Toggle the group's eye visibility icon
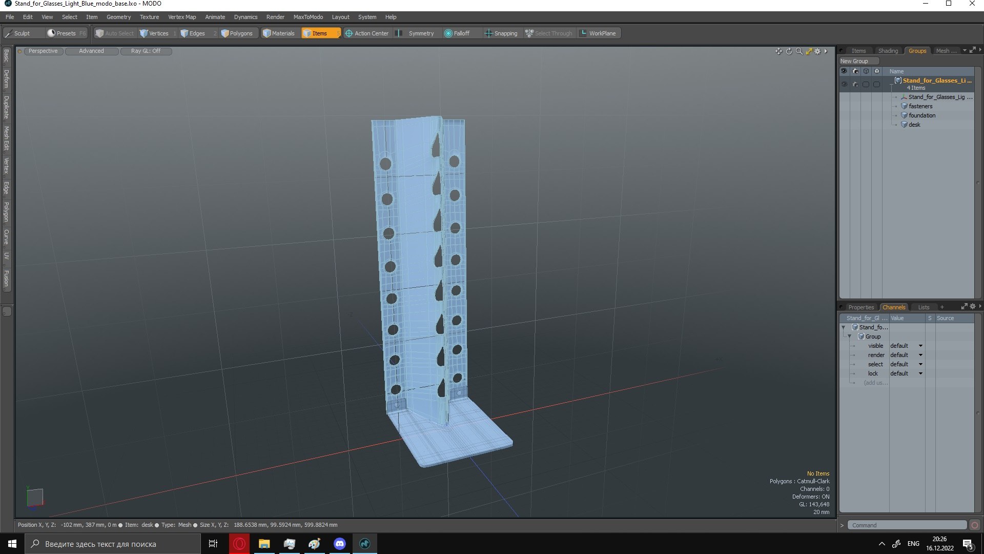The image size is (984, 554). coord(844,84)
